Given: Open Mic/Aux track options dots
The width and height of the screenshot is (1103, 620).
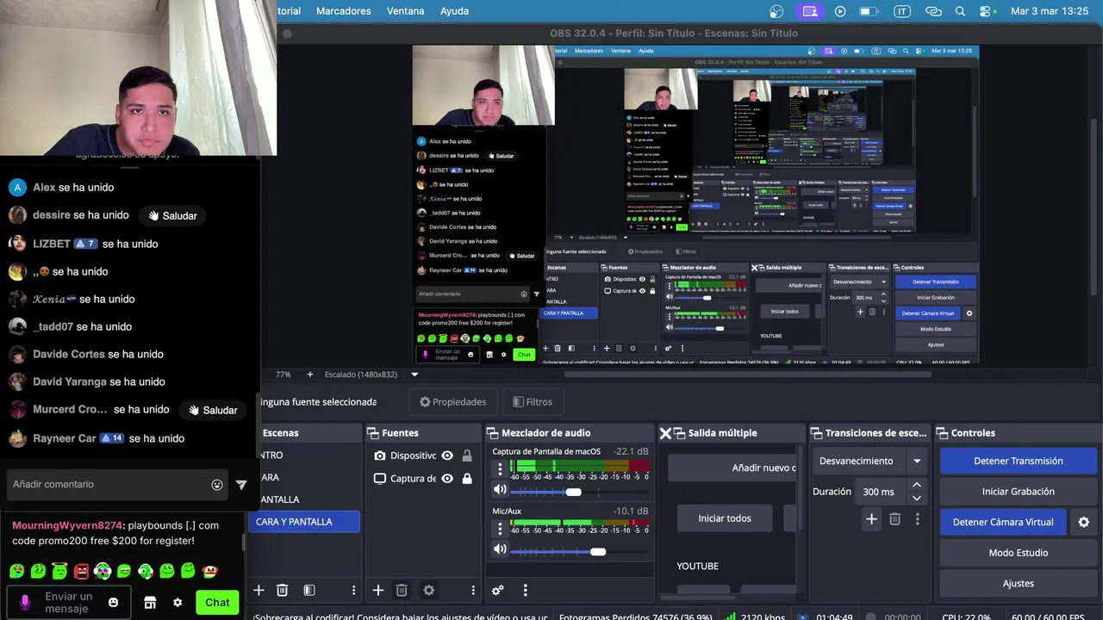Looking at the screenshot, I should tap(500, 528).
